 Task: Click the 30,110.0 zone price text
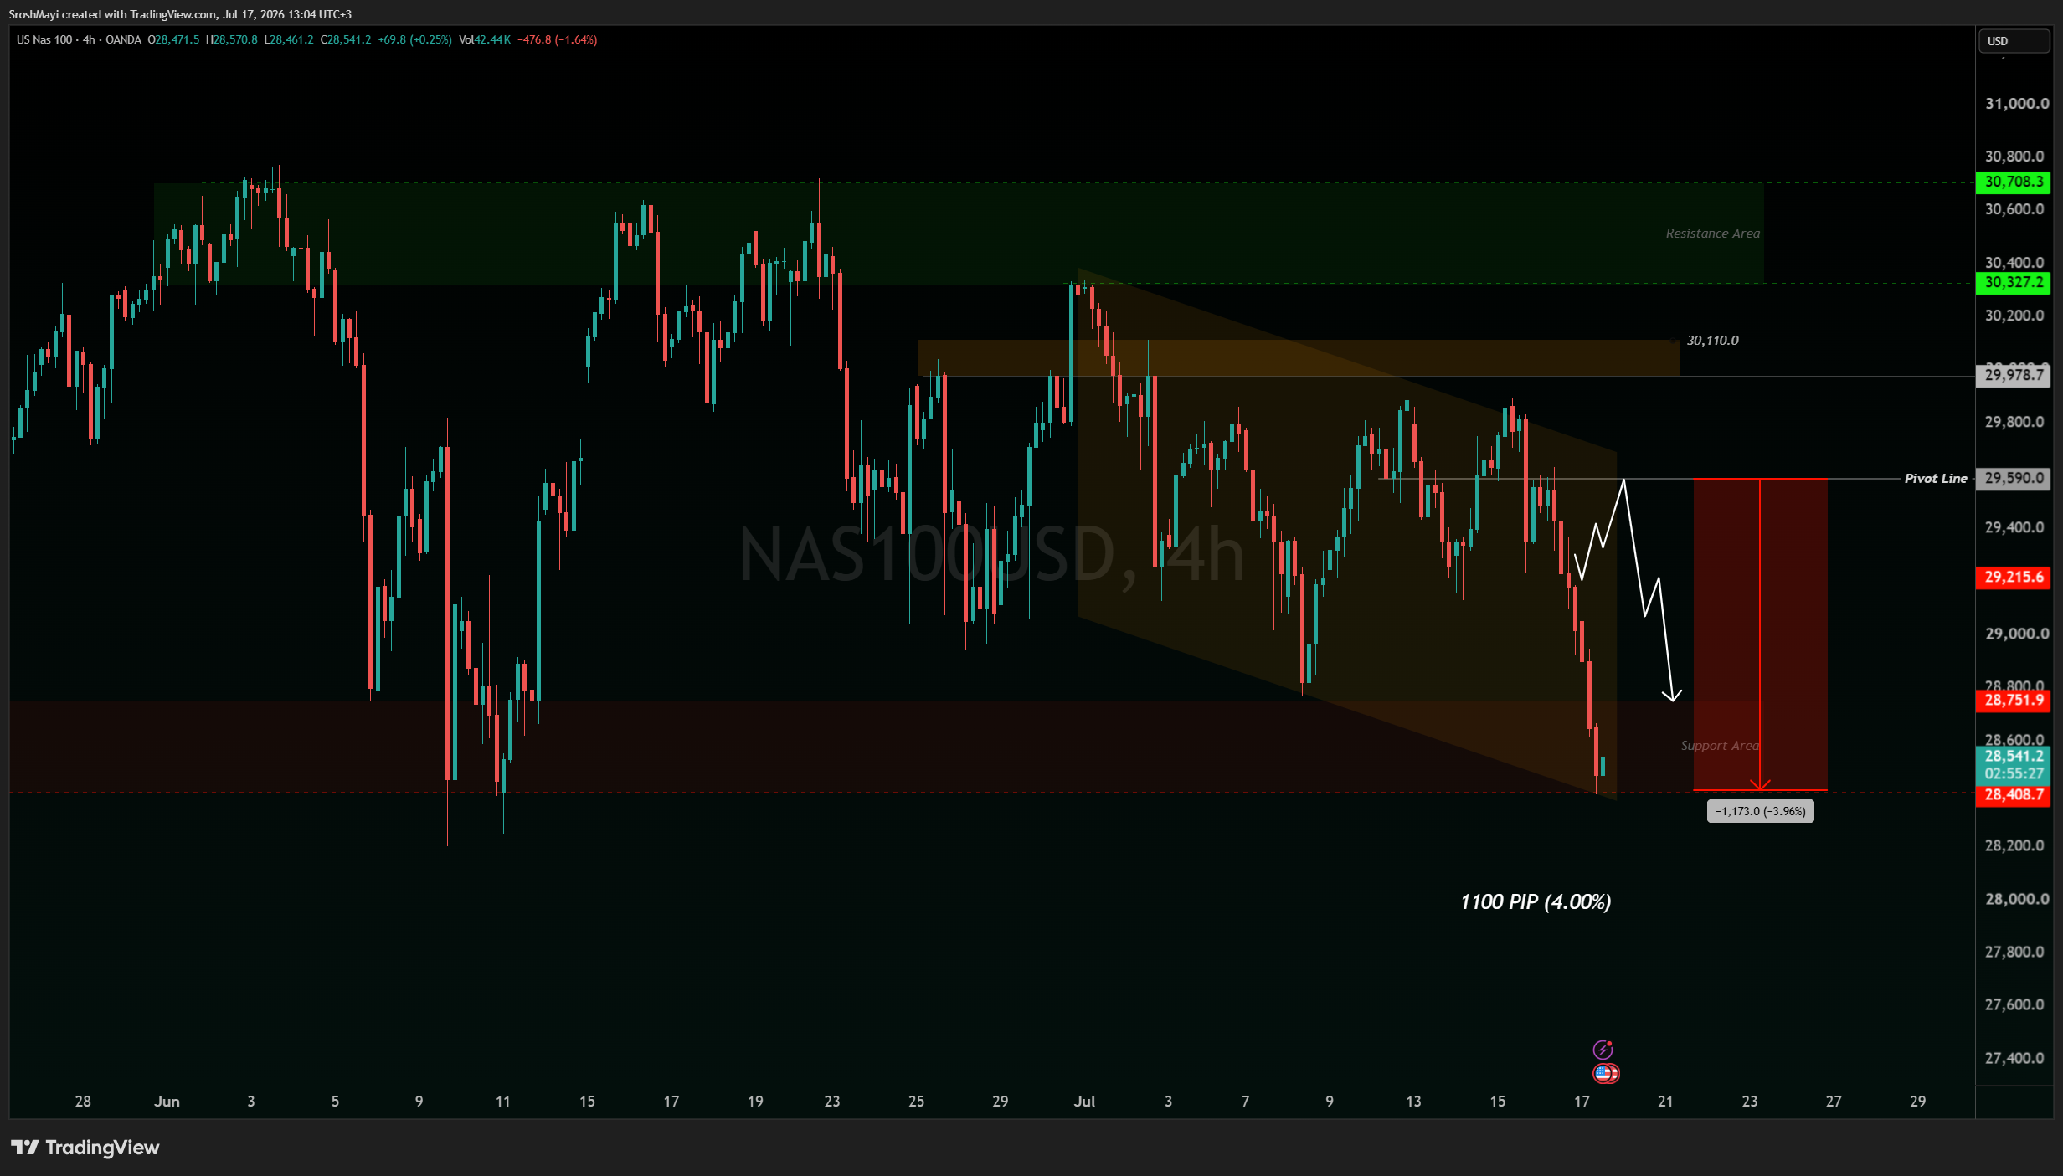click(x=1712, y=341)
